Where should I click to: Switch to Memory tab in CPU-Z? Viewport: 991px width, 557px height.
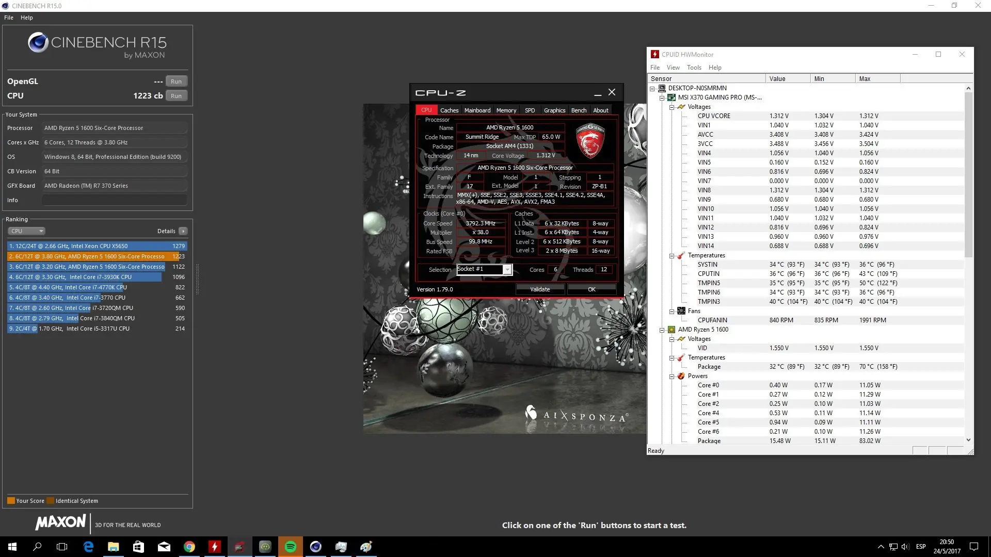coord(506,110)
